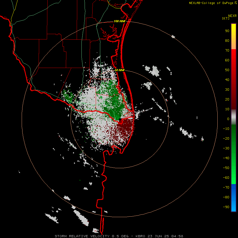Select the 50 NMI range ring label
Screen dimensions: 238x238
click(120, 70)
